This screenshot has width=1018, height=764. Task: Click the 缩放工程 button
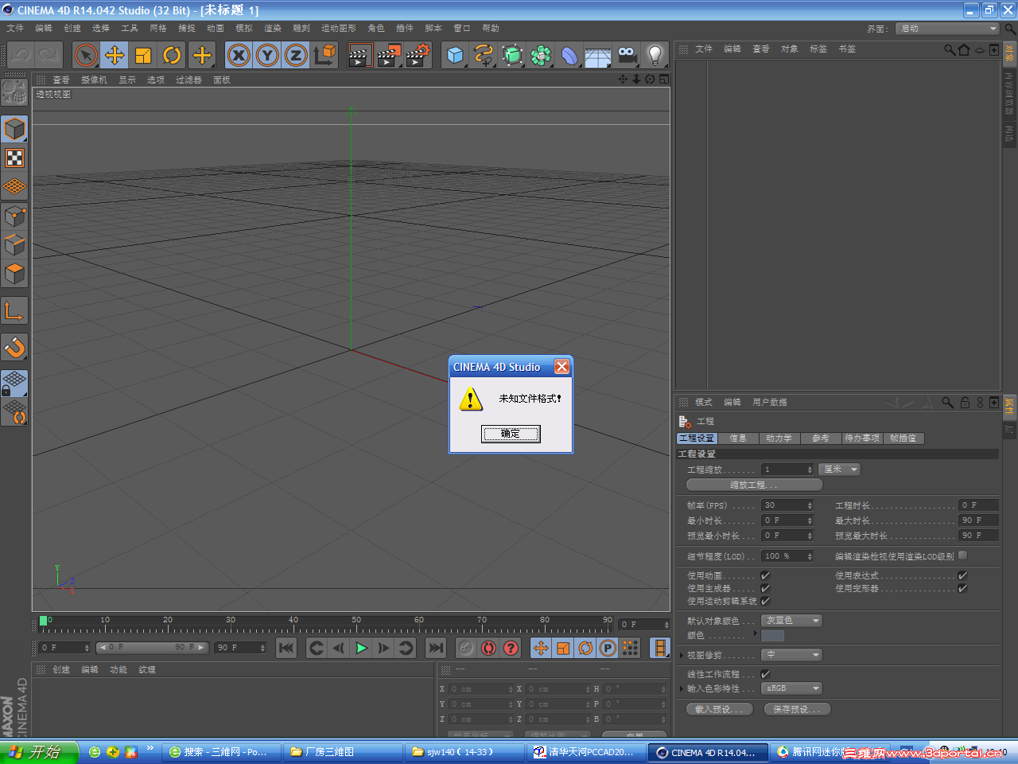coord(754,485)
